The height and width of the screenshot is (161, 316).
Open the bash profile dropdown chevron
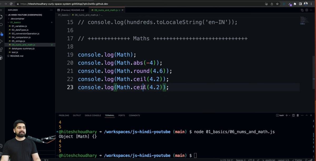289,115
